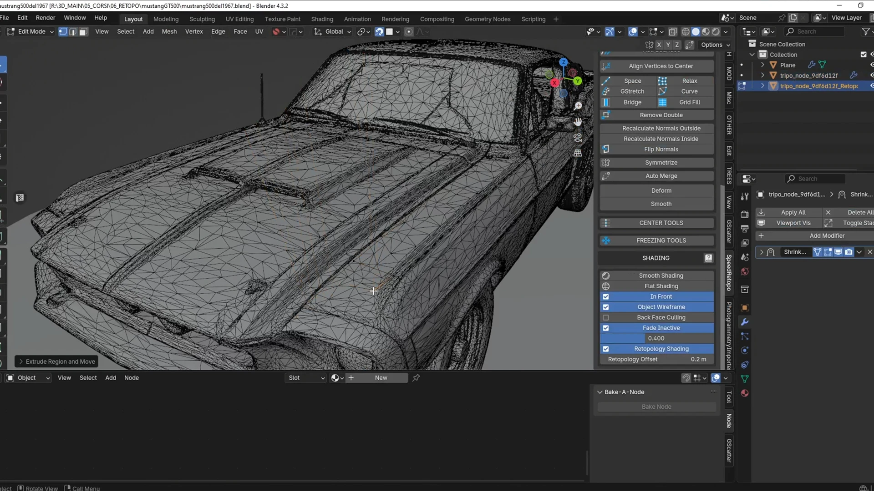Screen dimensions: 874x491
Task: Open the Tool properties tab icon
Action: click(x=745, y=196)
